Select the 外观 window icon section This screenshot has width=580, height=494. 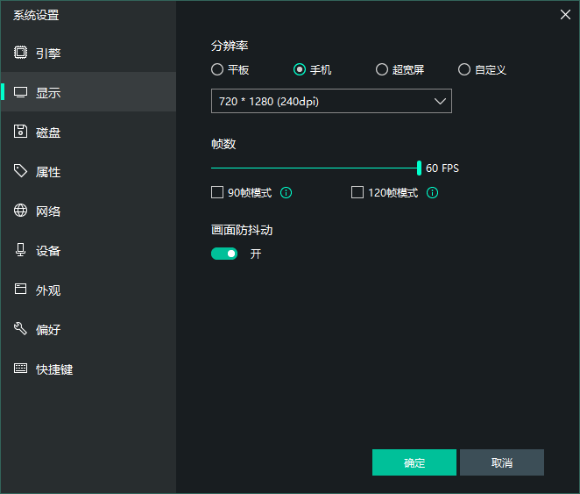coord(20,289)
